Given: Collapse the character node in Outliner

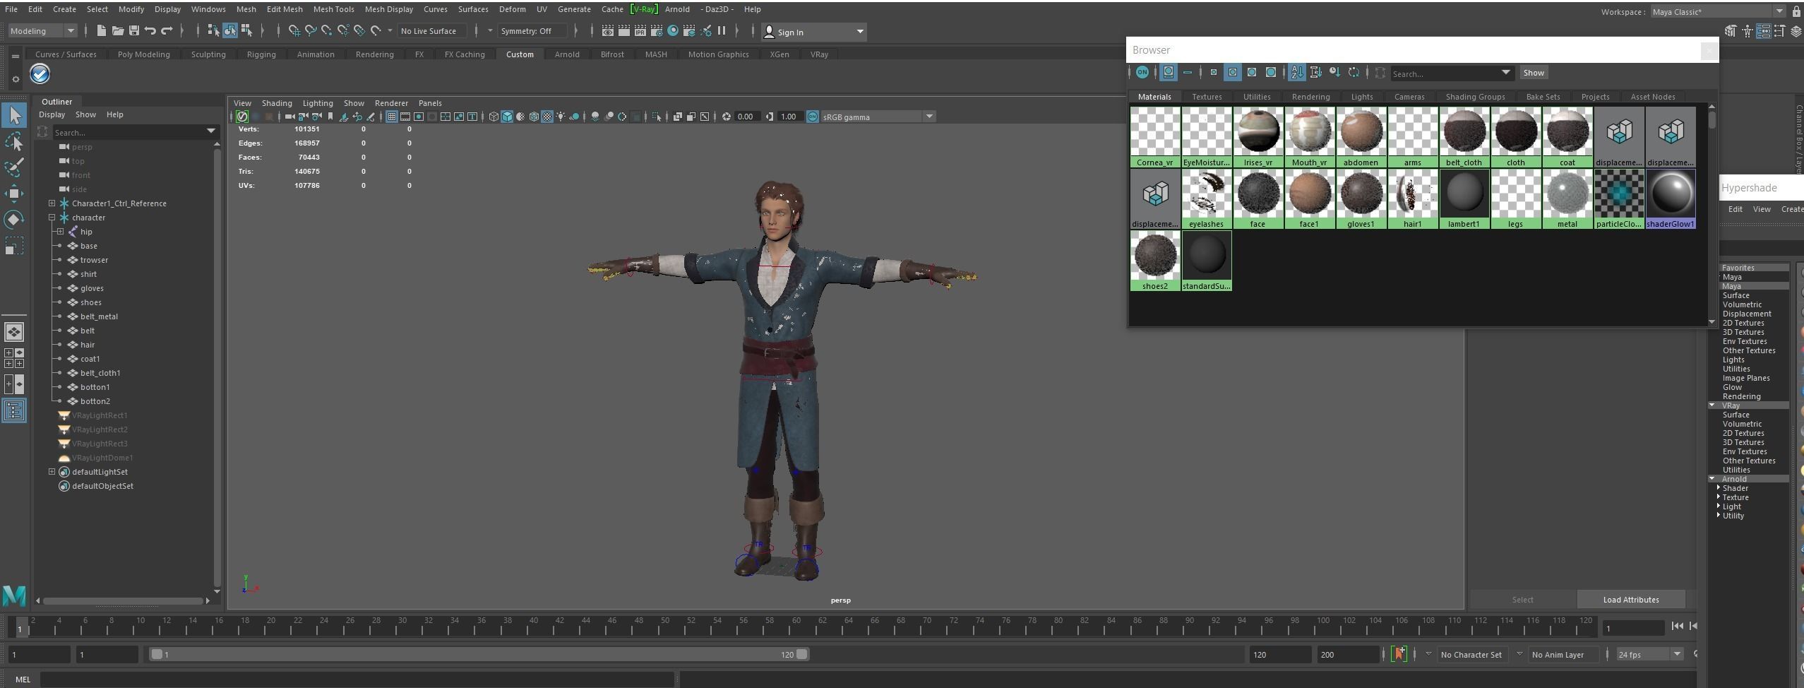Looking at the screenshot, I should 52,218.
